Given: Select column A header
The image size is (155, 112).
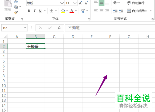Looking at the screenshot, I should 17,37.
